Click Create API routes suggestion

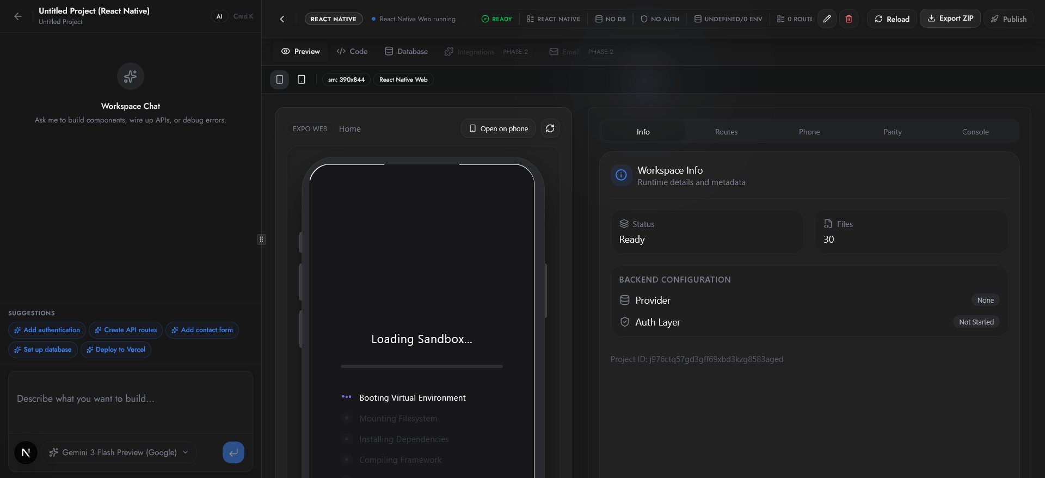[126, 330]
